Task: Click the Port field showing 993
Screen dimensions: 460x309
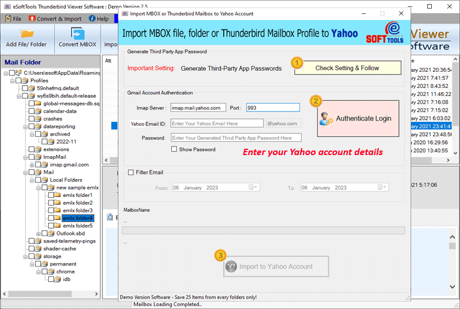Action: (273, 107)
